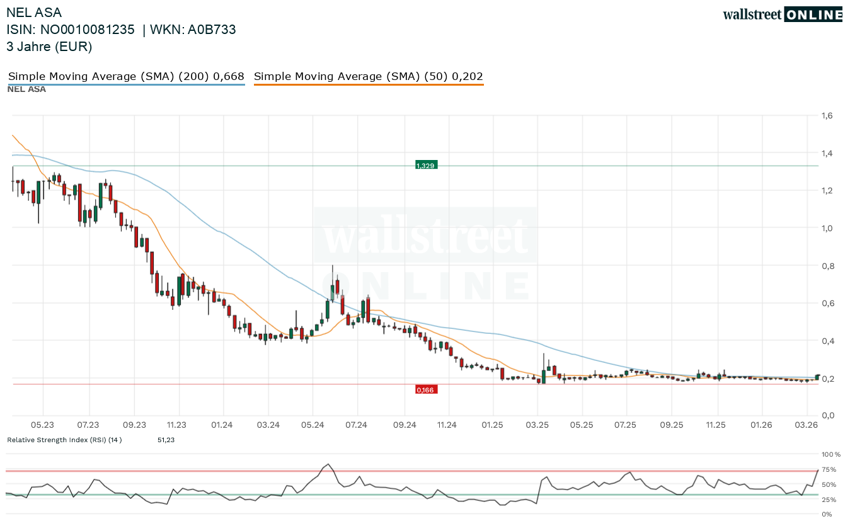Viewport: 850px width, 531px height.
Task: Toggle the SMA (200) indicator legend
Action: [x=125, y=76]
